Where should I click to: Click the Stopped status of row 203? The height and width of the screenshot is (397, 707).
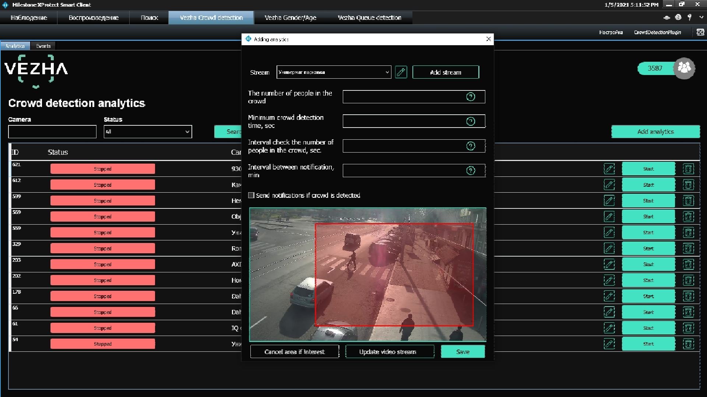(x=103, y=264)
